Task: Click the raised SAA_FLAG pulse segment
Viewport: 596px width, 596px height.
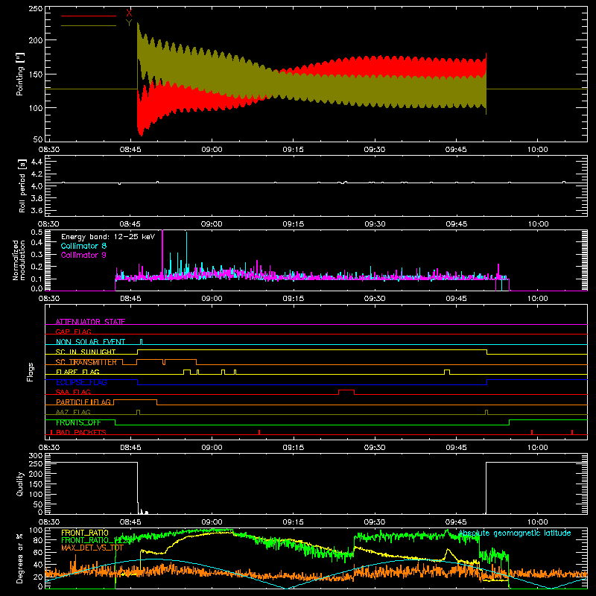Action: point(346,390)
